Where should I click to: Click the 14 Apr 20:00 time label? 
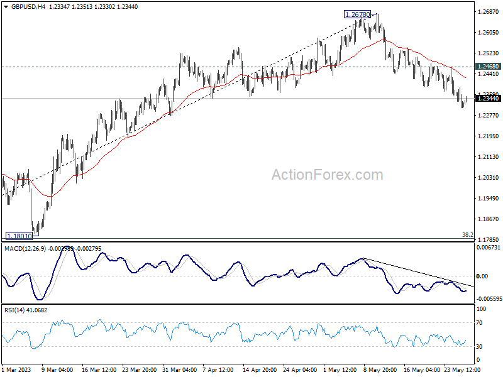[260, 370]
